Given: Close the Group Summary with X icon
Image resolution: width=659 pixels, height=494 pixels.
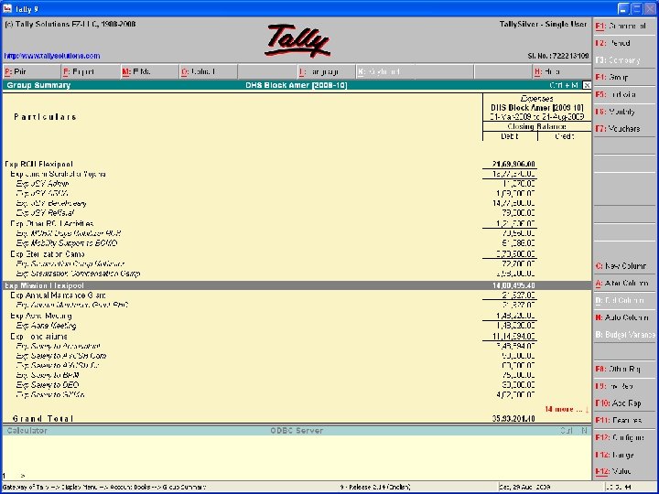Looking at the screenshot, I should 587,85.
